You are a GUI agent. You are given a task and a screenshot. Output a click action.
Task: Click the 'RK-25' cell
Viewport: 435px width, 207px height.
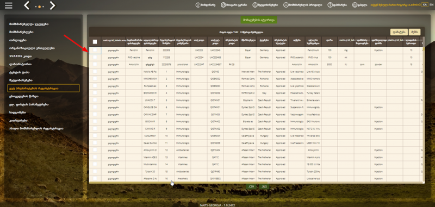[232, 65]
